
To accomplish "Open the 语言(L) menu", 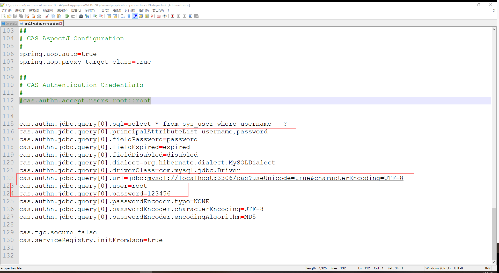I will (x=76, y=10).
